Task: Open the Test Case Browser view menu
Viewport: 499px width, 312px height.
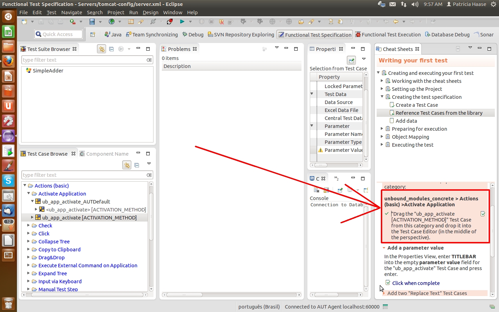Action: tap(149, 164)
